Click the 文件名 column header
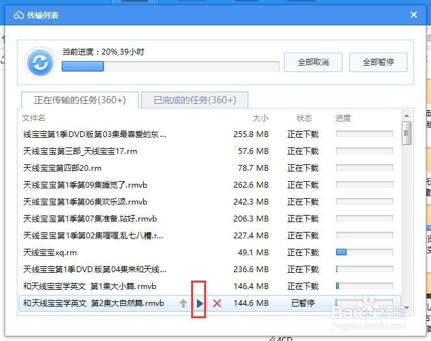Viewport: 431px width, 341px height. [34, 118]
